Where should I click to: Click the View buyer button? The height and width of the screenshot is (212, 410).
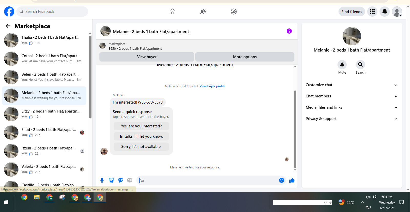pos(147,57)
